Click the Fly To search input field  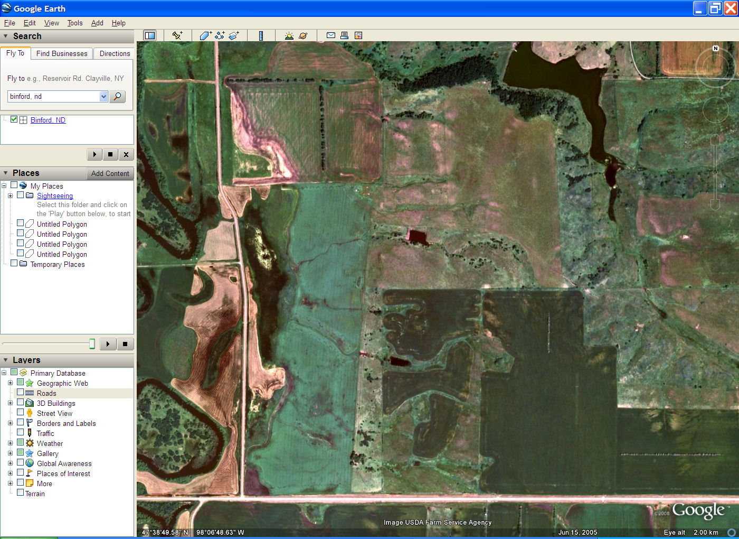click(x=54, y=96)
